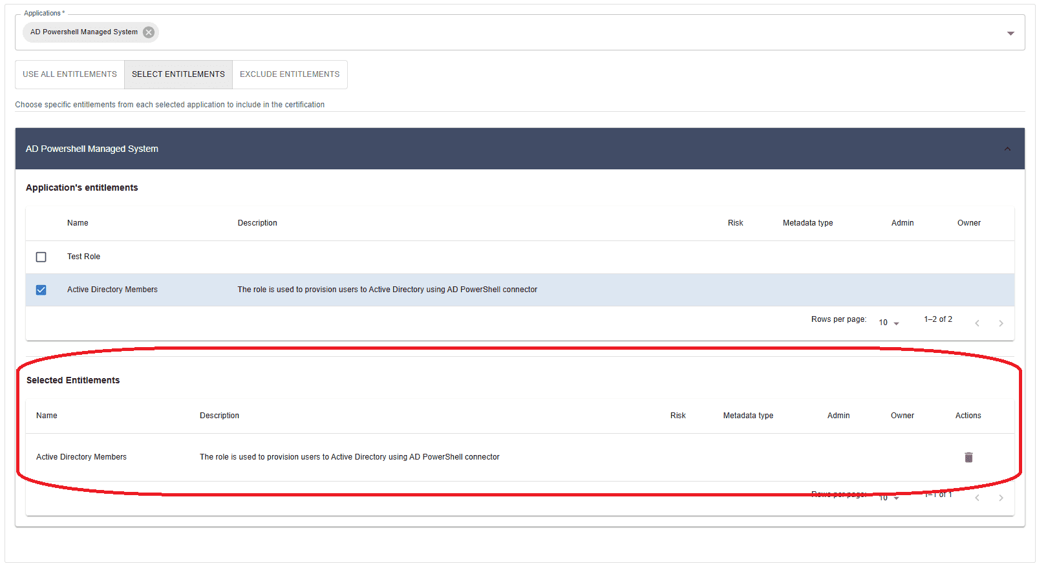Uncheck the Active Directory Members checkbox
The image size is (1037, 563).
(41, 290)
